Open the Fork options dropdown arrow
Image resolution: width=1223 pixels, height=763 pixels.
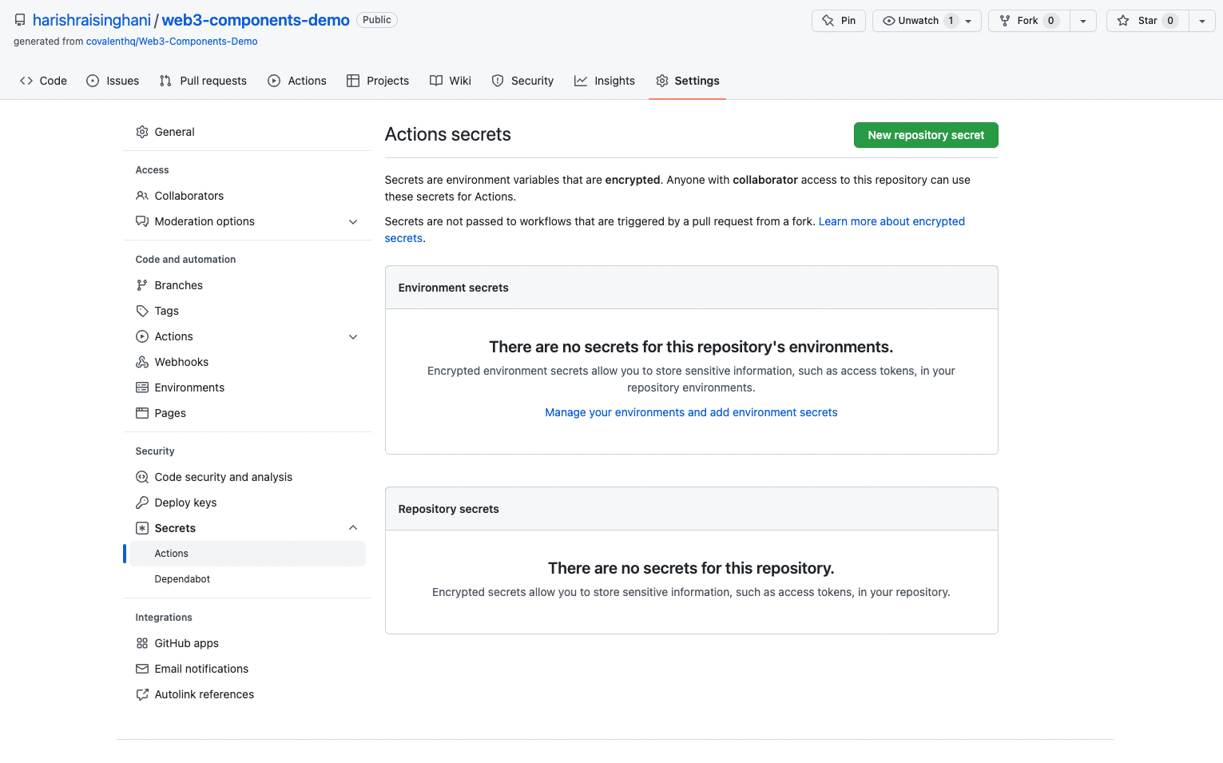tap(1083, 21)
